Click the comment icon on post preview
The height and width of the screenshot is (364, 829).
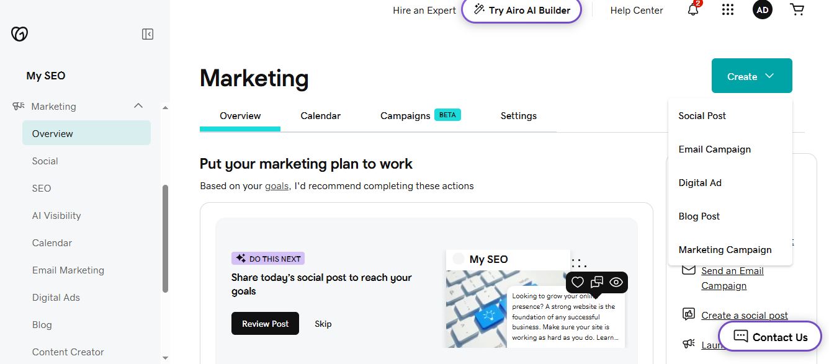pyautogui.click(x=597, y=283)
